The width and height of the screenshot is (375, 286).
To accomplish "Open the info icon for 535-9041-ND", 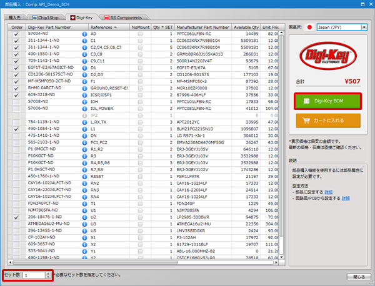I will [x=84, y=252].
